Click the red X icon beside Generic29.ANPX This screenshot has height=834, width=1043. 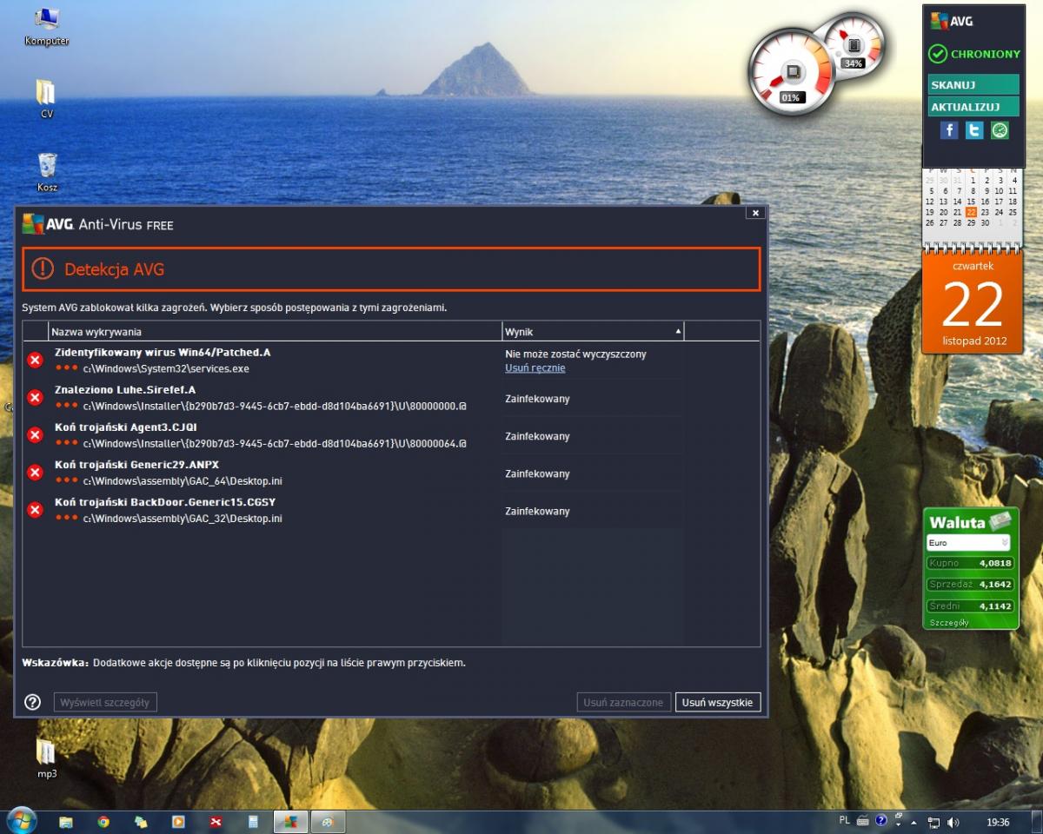tap(35, 472)
